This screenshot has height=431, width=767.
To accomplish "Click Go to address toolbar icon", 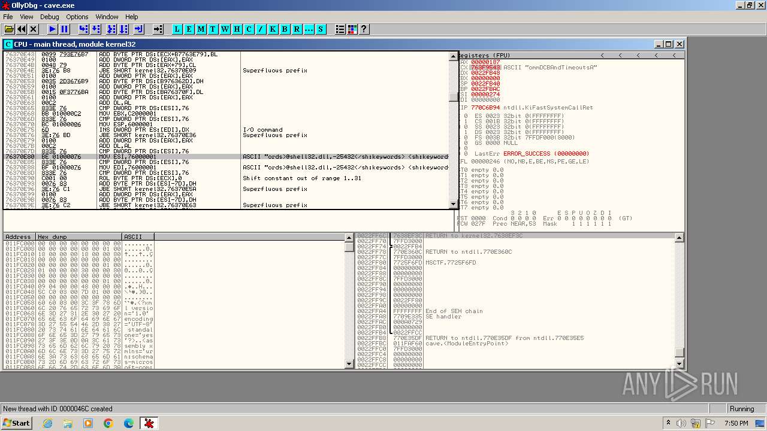I will pyautogui.click(x=158, y=29).
